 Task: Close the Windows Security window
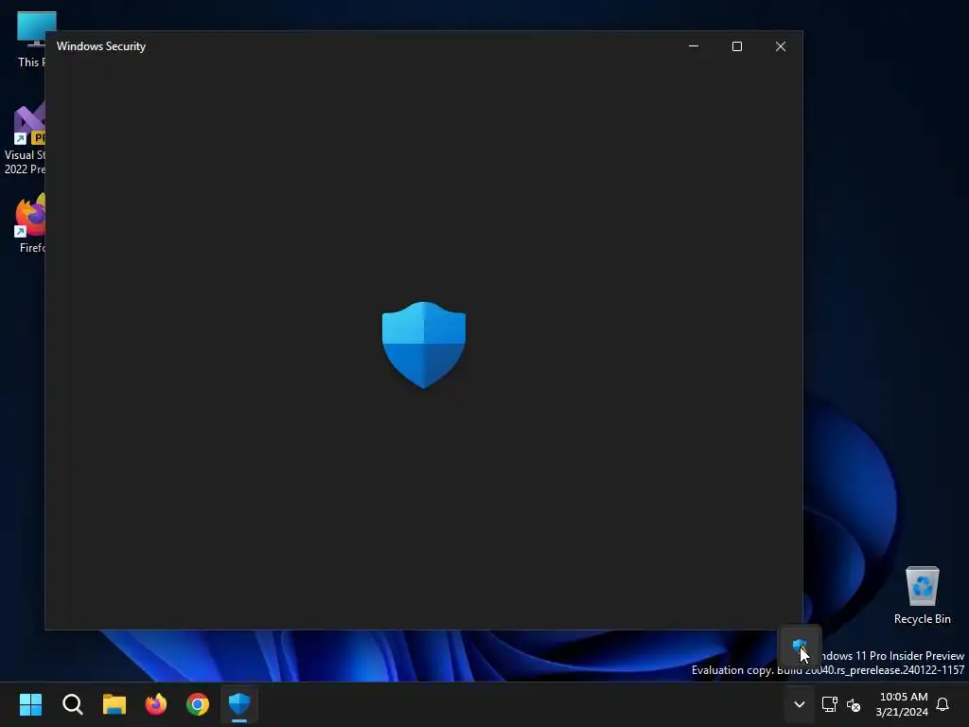[x=781, y=46]
